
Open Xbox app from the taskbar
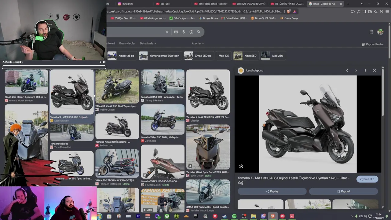click(x=167, y=216)
